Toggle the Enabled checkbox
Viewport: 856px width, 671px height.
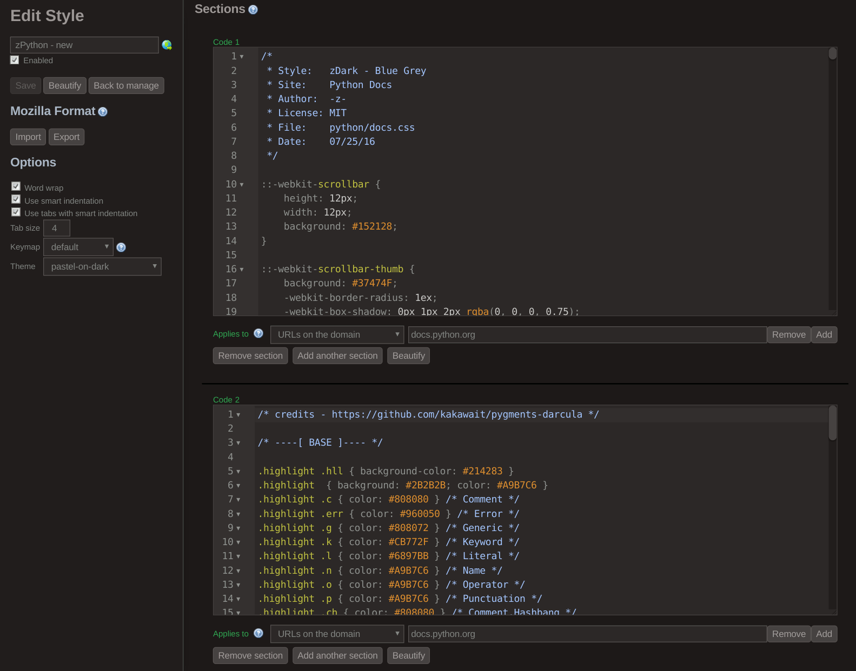pyautogui.click(x=15, y=61)
